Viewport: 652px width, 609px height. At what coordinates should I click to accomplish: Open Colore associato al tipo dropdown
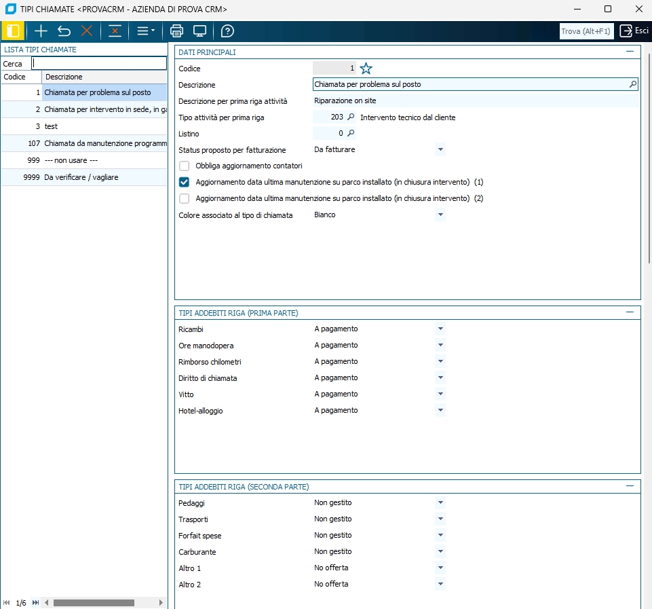(440, 215)
